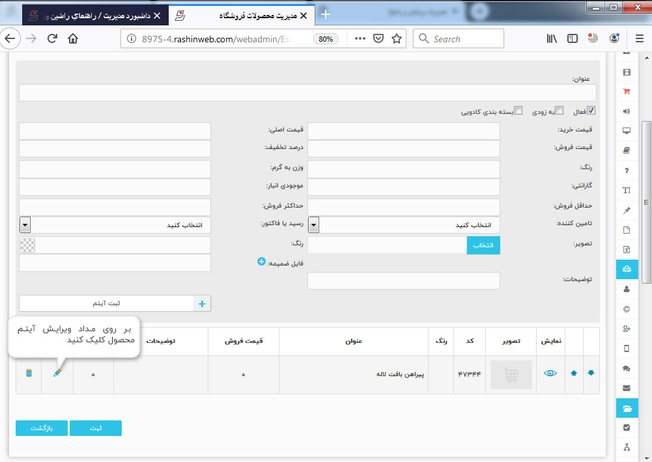Click the ثبت submit button
The image size is (652, 462).
[x=96, y=428]
